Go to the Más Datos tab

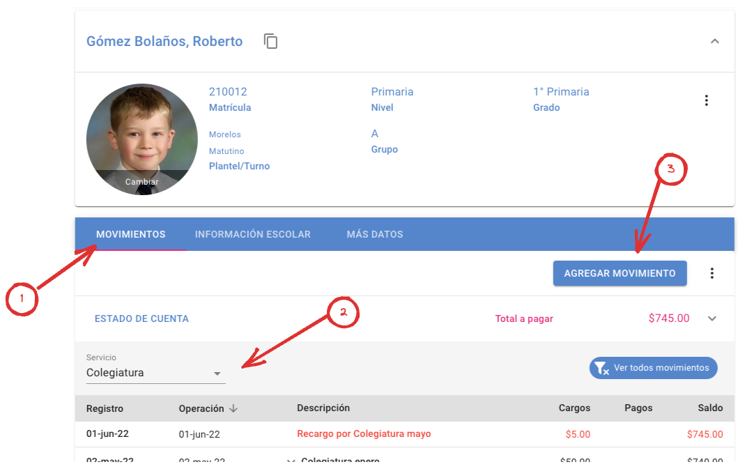pyautogui.click(x=375, y=234)
